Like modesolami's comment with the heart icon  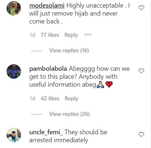[x=141, y=8]
